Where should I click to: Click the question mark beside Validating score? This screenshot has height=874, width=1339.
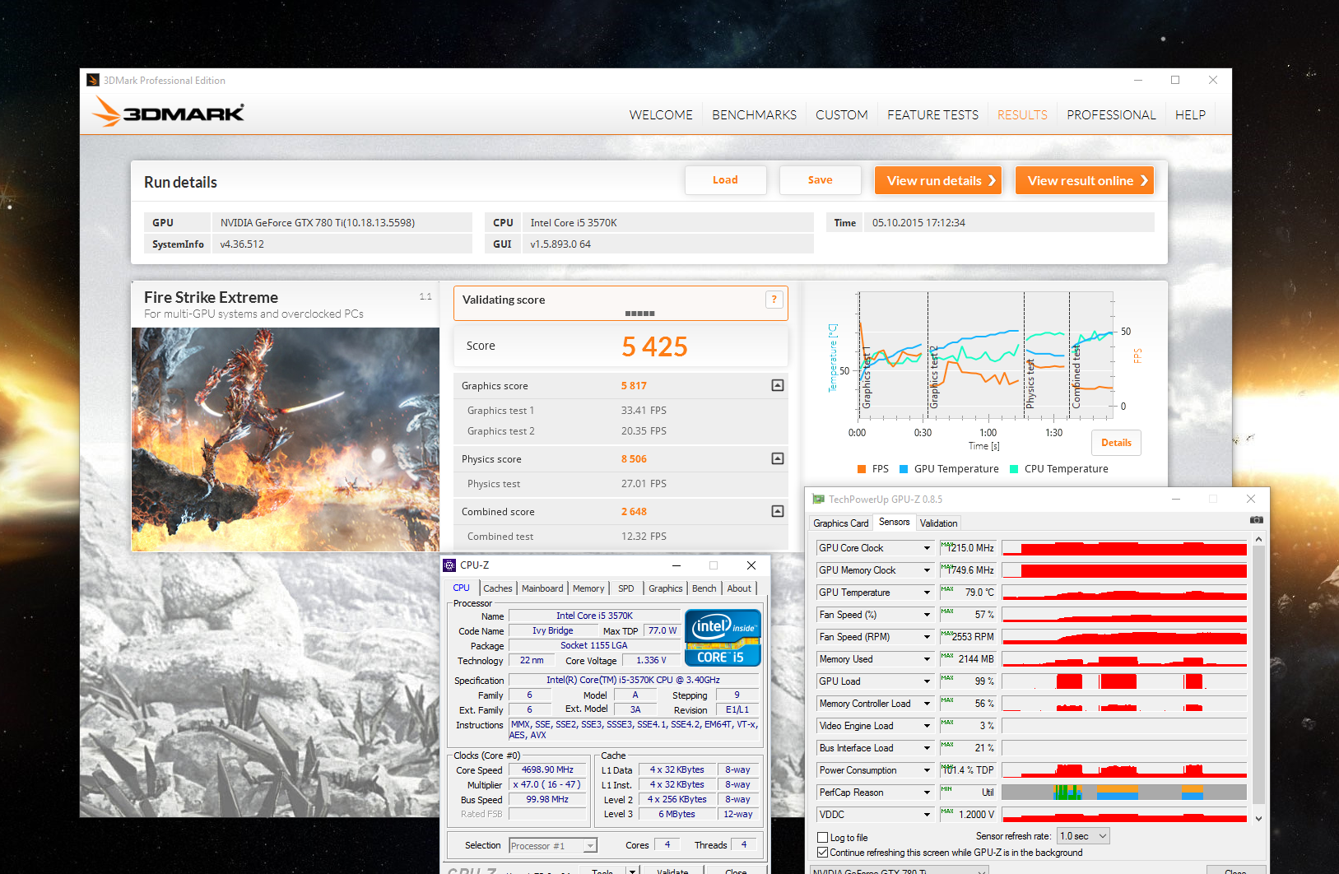point(774,300)
